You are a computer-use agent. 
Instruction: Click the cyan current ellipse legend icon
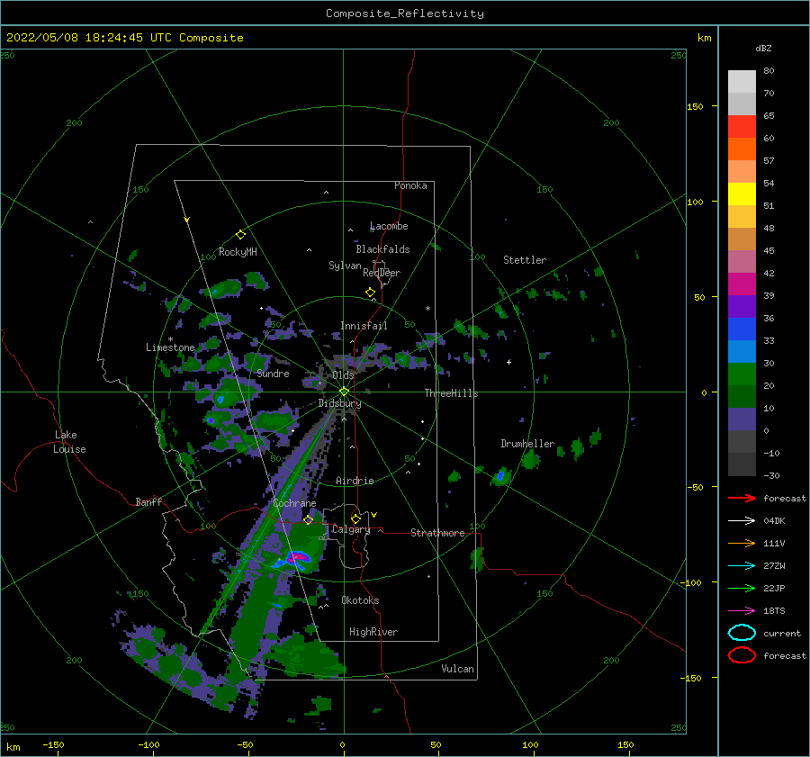[x=742, y=633]
